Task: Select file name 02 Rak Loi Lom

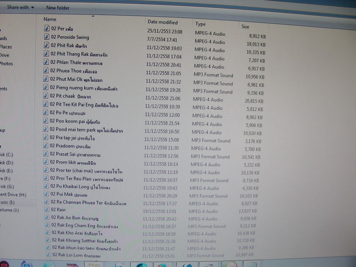Action: point(77,255)
